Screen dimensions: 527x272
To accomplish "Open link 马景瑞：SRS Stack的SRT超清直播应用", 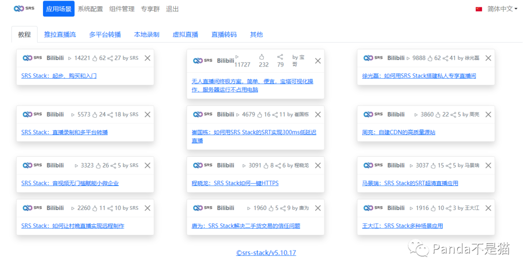I will (x=410, y=183).
